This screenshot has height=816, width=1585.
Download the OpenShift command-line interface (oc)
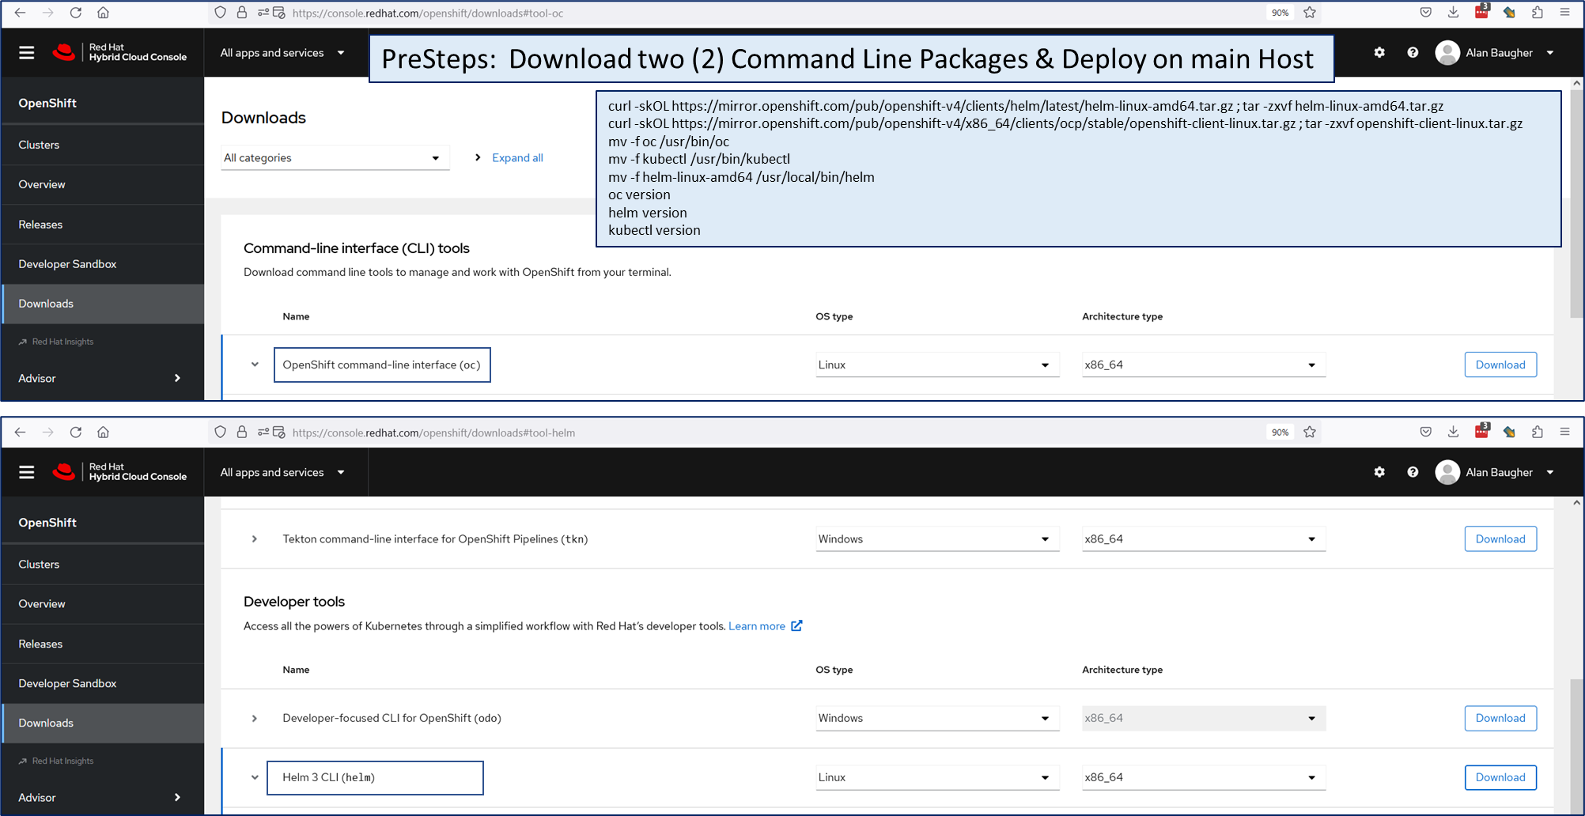point(1500,365)
